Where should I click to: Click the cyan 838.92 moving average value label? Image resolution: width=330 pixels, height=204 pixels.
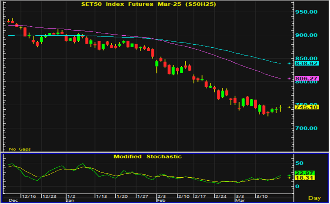pos(307,63)
